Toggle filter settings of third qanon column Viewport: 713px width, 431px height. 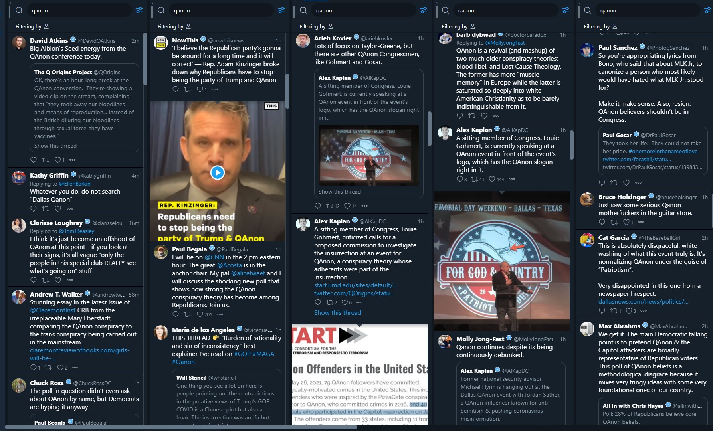(424, 10)
